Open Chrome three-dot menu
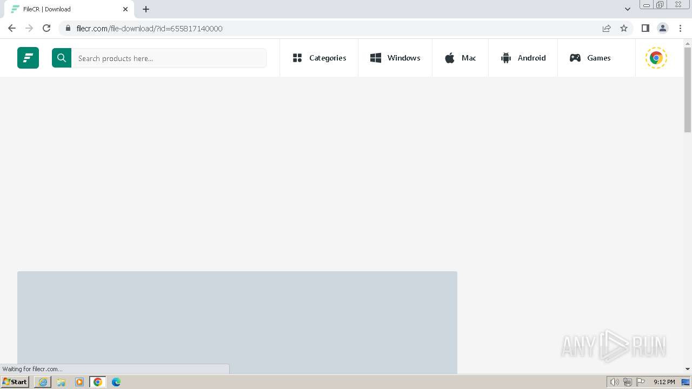The height and width of the screenshot is (389, 692). pyautogui.click(x=681, y=28)
